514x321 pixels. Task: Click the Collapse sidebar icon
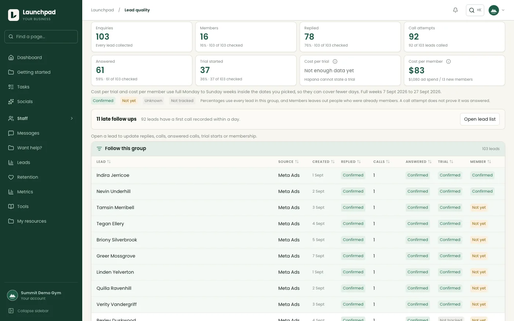(x=11, y=311)
